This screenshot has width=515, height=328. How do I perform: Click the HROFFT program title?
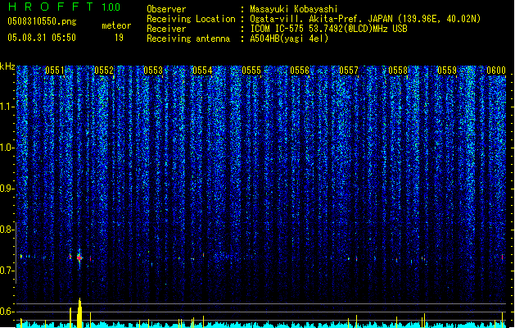click(51, 7)
